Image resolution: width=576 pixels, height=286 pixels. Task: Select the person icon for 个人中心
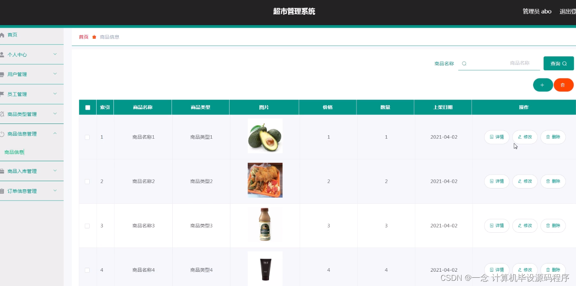(x=3, y=55)
